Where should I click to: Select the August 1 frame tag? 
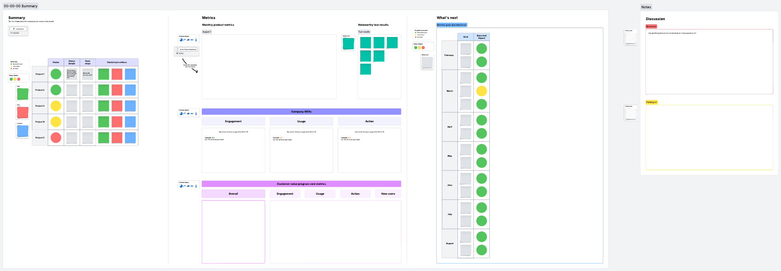pos(207,32)
